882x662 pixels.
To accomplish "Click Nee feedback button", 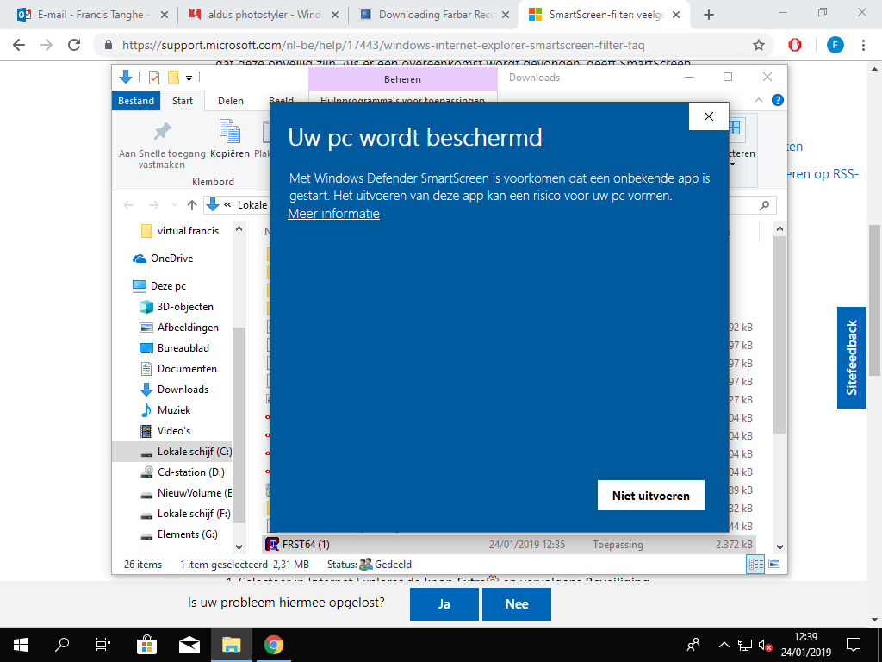I will coord(517,604).
